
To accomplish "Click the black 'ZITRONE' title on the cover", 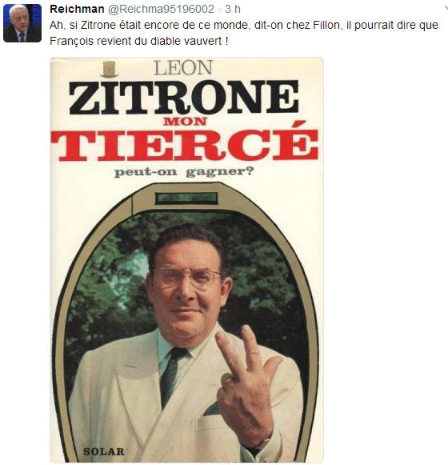I will coord(184,97).
